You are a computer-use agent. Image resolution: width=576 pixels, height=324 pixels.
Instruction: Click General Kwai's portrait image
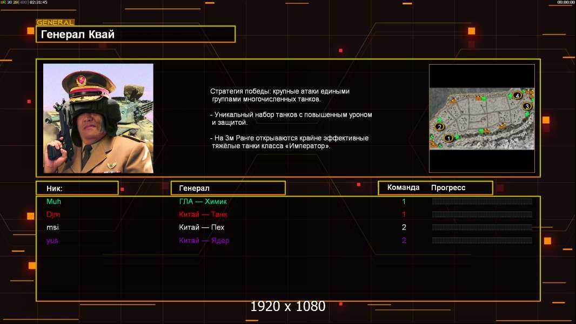98,118
